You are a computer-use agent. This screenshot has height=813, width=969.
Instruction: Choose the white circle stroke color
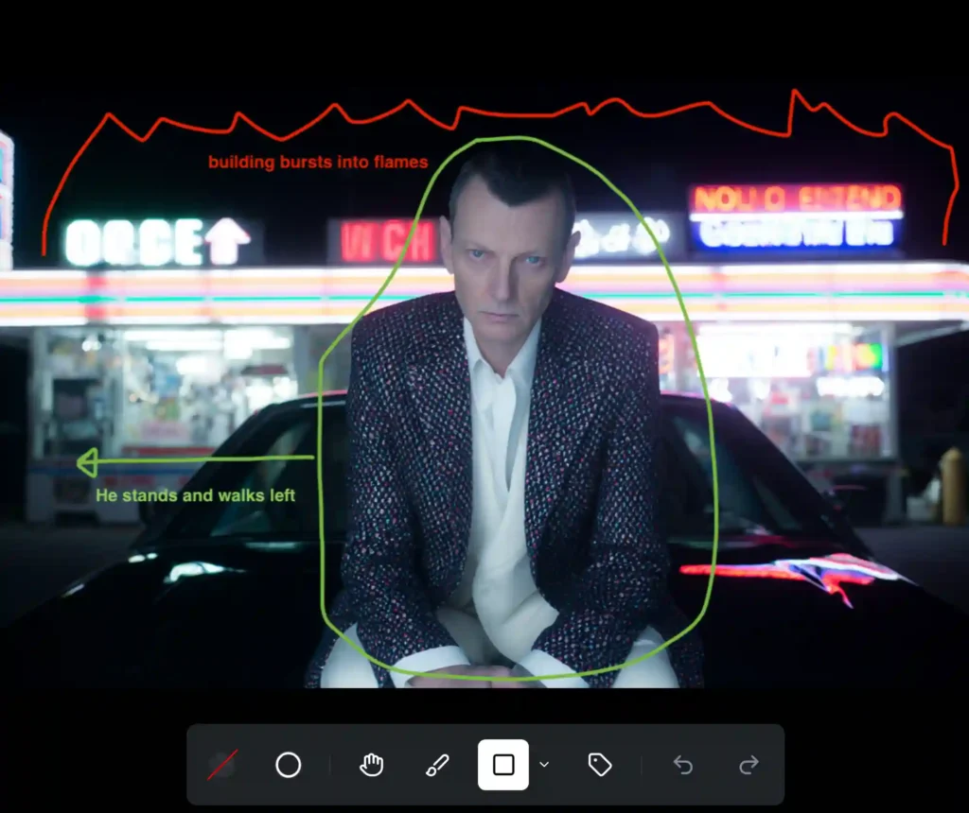pyautogui.click(x=288, y=765)
